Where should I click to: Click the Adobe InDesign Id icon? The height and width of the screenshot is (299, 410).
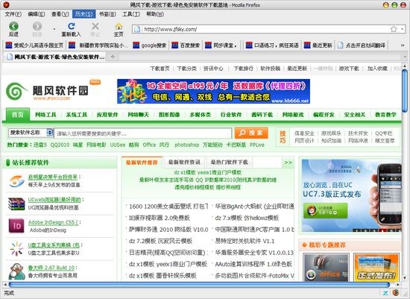16,226
